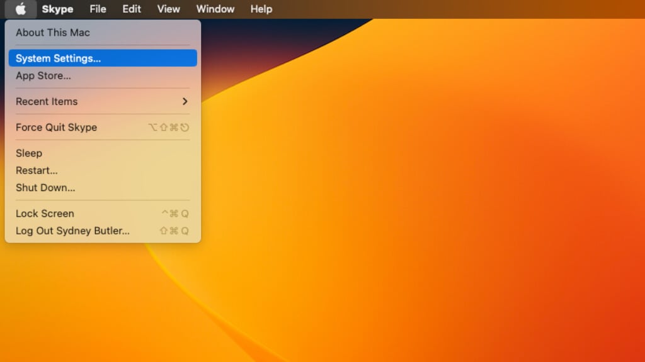
Task: Open the Help menu
Action: point(261,9)
